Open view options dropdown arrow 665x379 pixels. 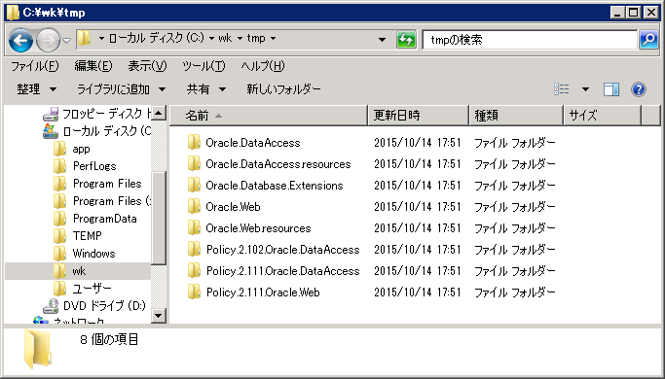point(586,89)
